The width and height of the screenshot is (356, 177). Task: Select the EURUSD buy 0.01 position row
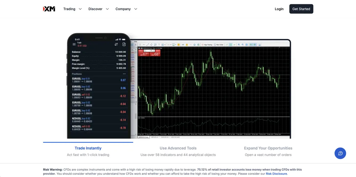[x=99, y=80]
